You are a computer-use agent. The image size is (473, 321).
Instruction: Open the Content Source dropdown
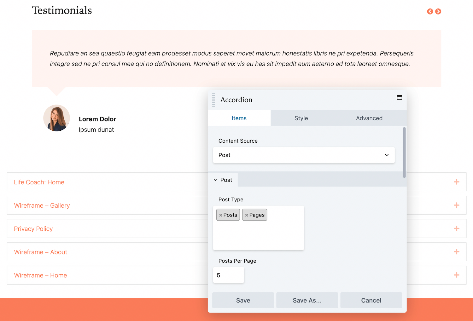pyautogui.click(x=304, y=155)
